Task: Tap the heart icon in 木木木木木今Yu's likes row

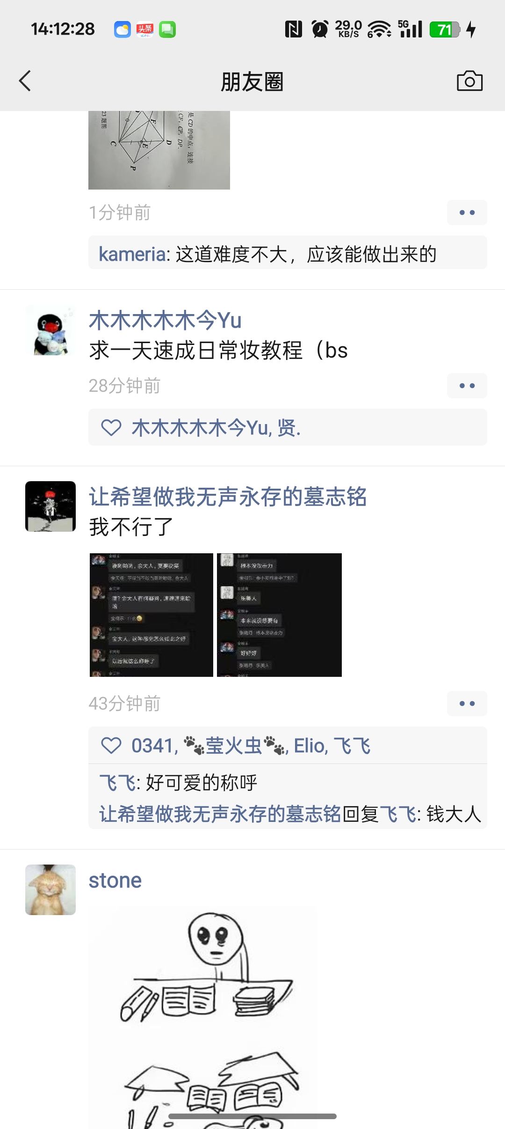Action: pos(111,428)
